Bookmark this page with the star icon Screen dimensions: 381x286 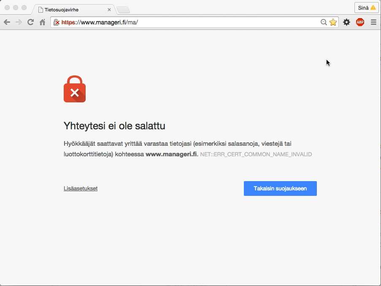(333, 22)
